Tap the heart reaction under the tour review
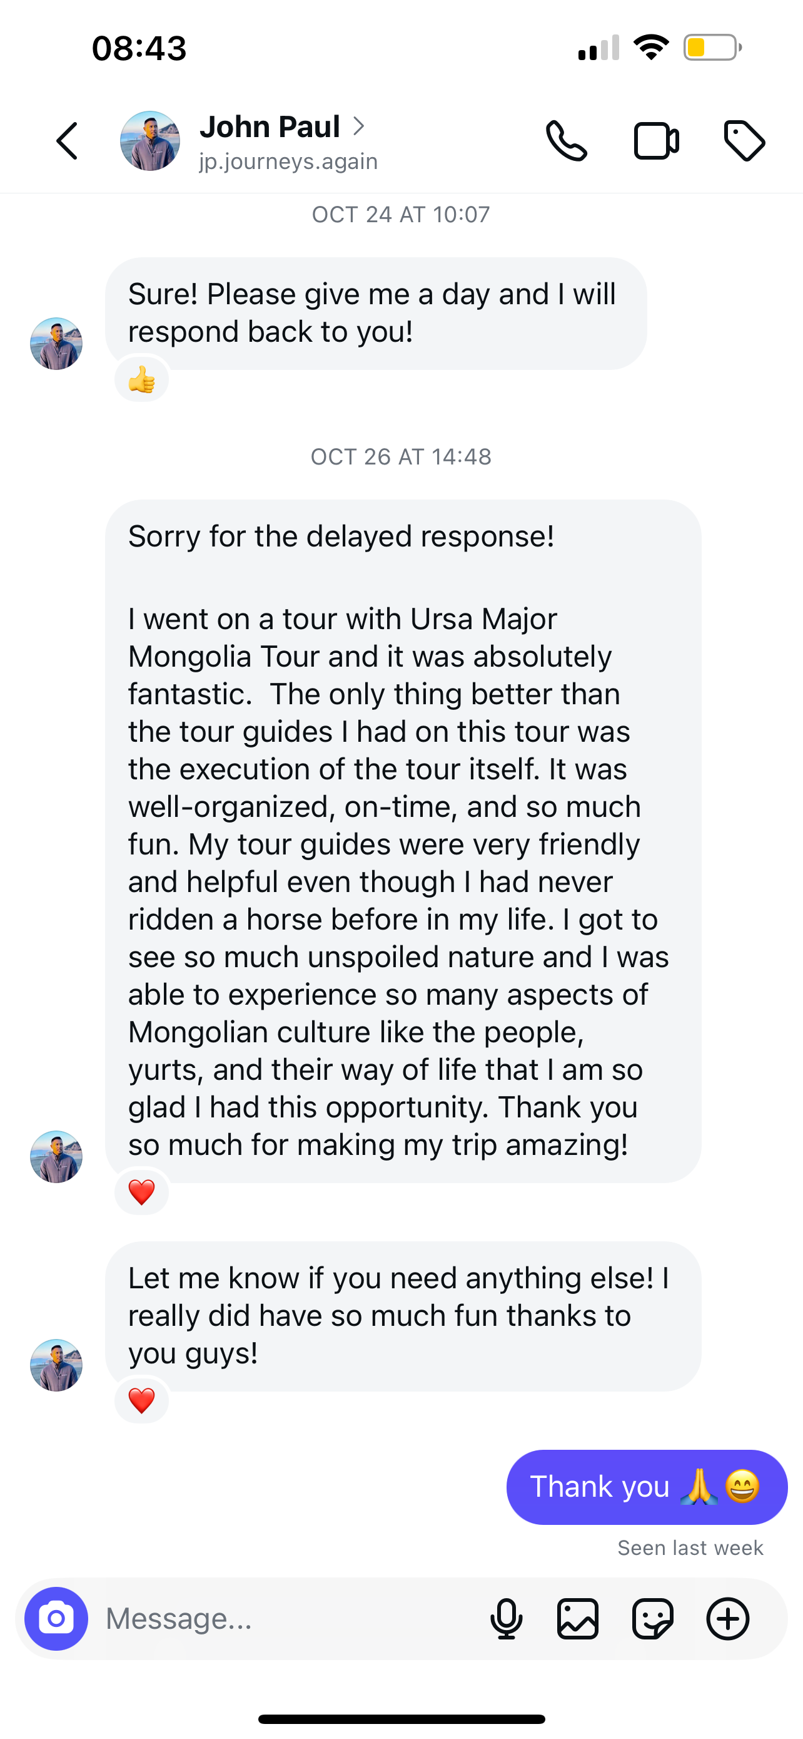Viewport: 803px width, 1739px height. coord(141,1192)
